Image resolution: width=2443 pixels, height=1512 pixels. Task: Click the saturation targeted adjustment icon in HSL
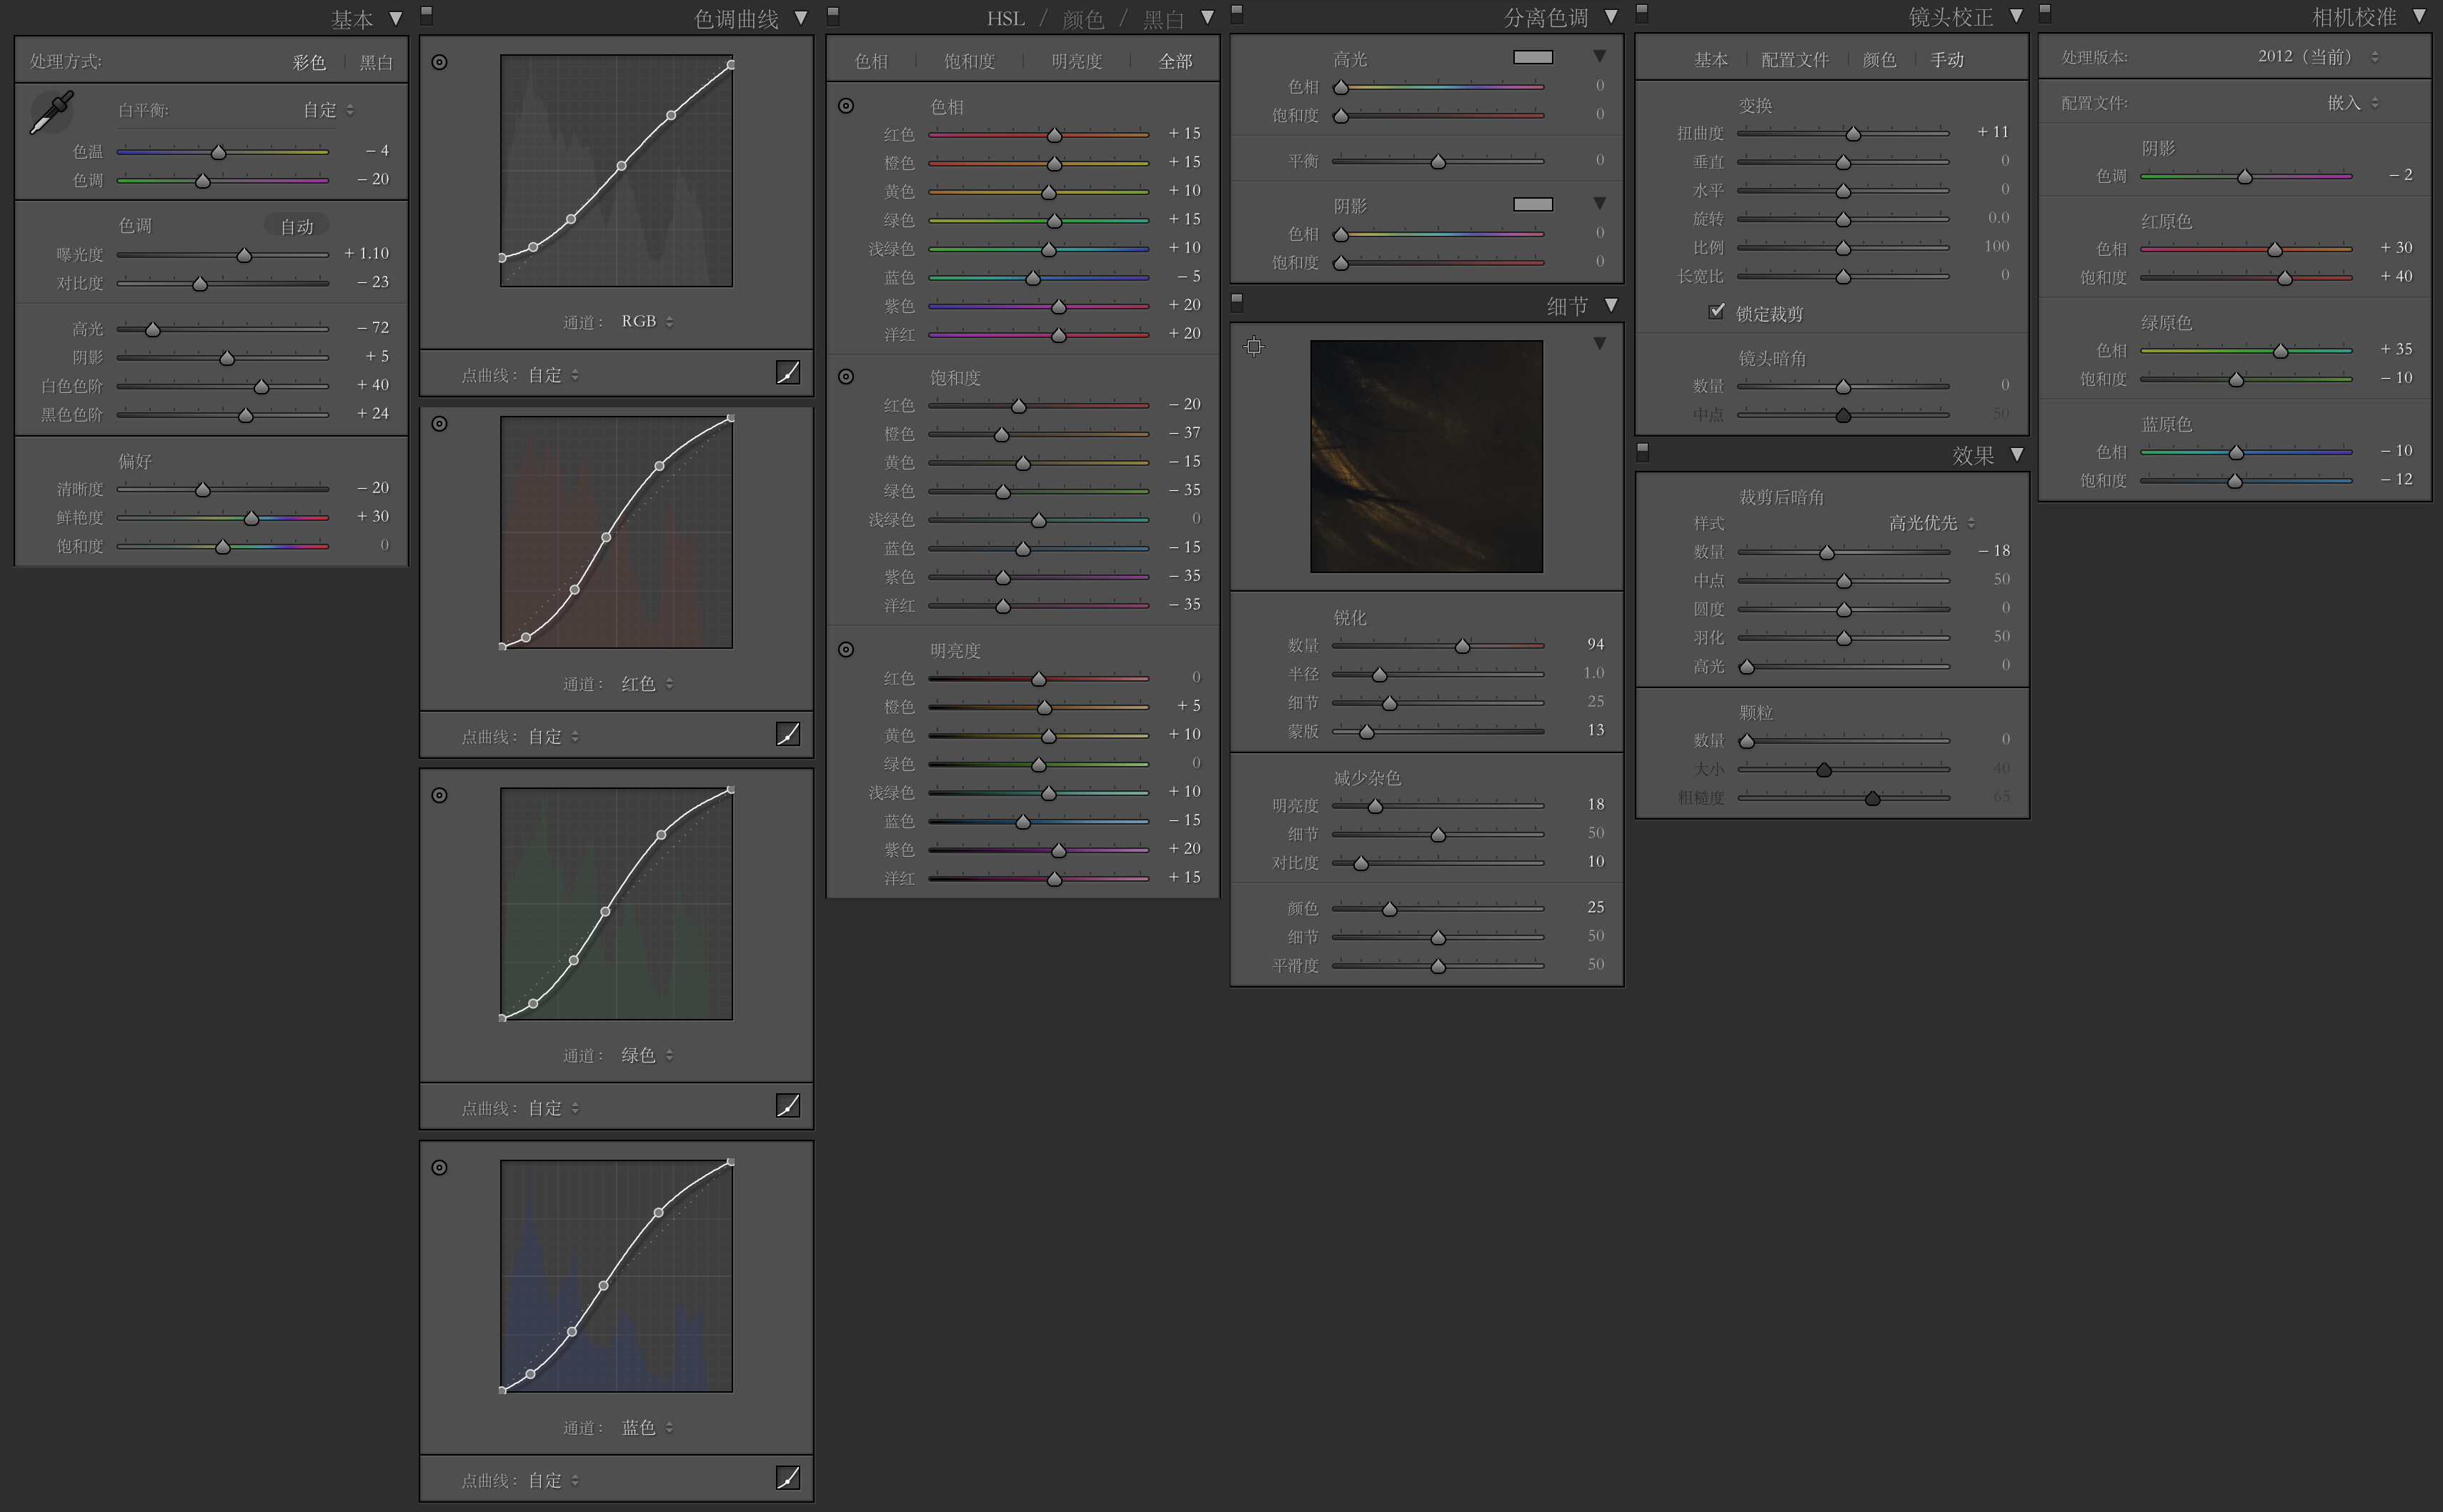(x=846, y=377)
